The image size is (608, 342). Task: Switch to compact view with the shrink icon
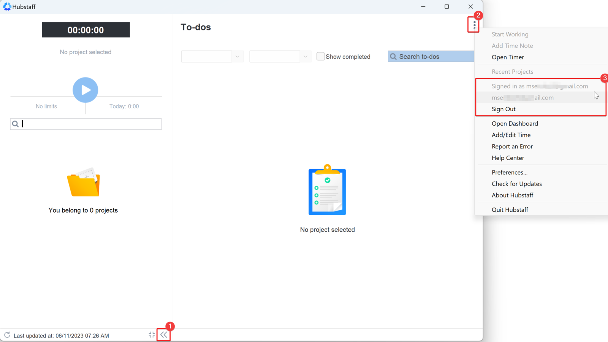152,335
